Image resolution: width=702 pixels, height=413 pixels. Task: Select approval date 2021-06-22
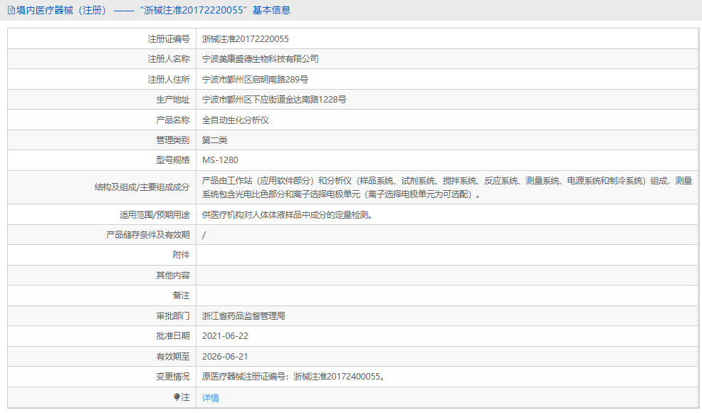click(x=225, y=336)
